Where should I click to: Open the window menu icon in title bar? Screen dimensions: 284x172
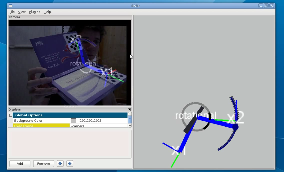[10, 6]
